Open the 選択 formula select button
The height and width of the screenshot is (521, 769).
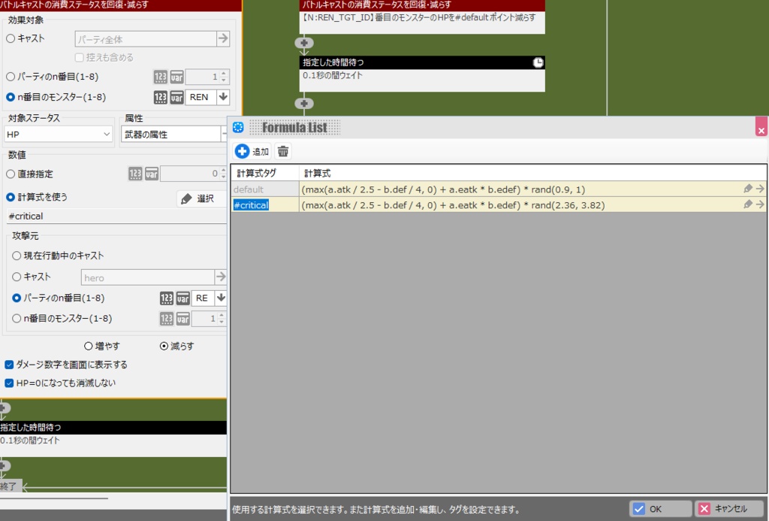(x=200, y=198)
